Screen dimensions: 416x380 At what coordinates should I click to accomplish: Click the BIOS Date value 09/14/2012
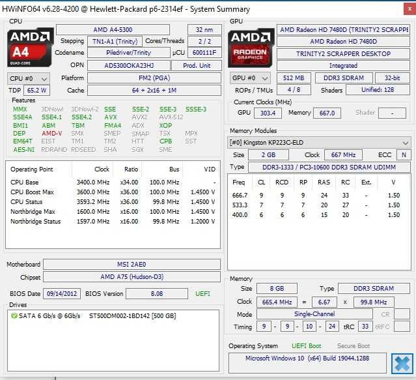pos(62,294)
